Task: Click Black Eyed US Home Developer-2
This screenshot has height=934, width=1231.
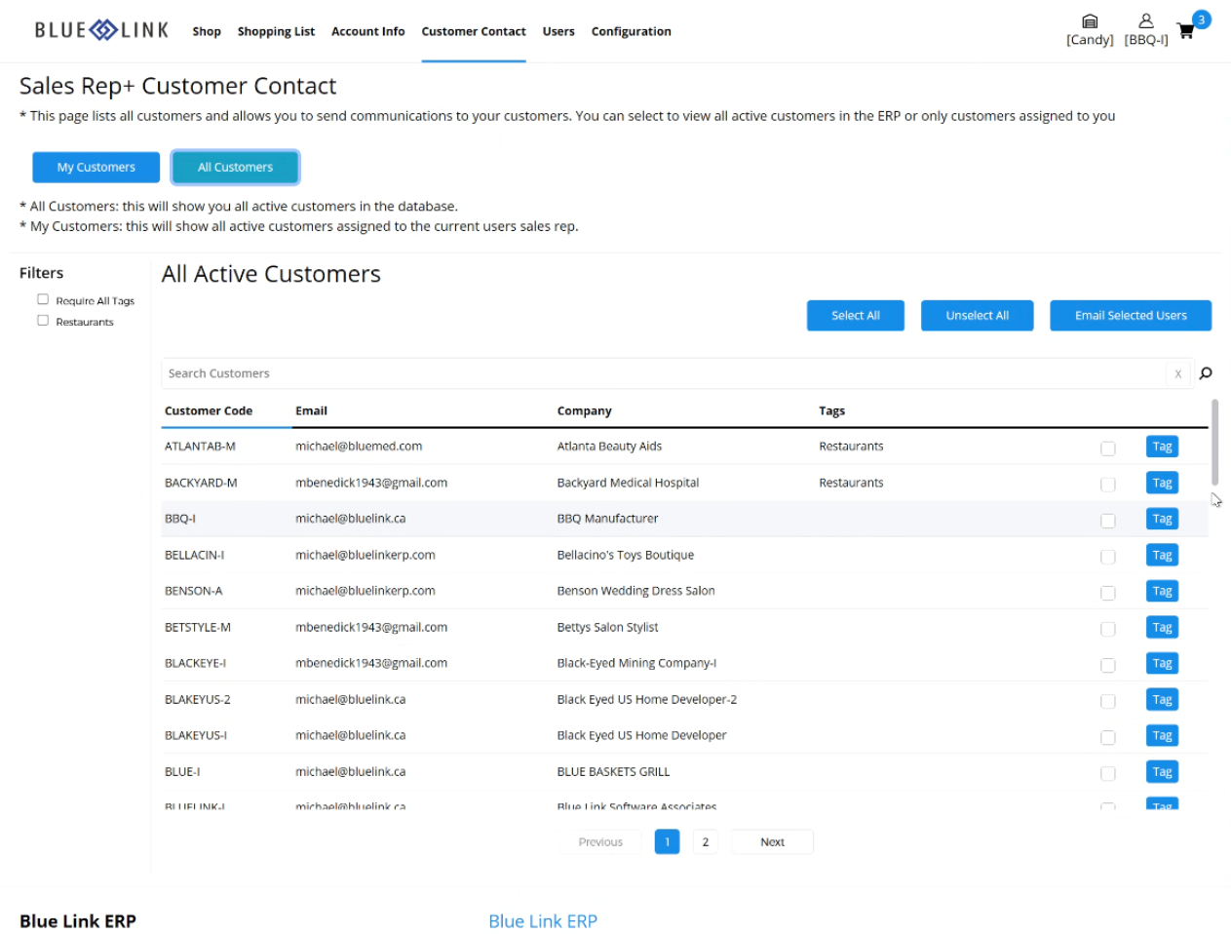Action: click(646, 699)
